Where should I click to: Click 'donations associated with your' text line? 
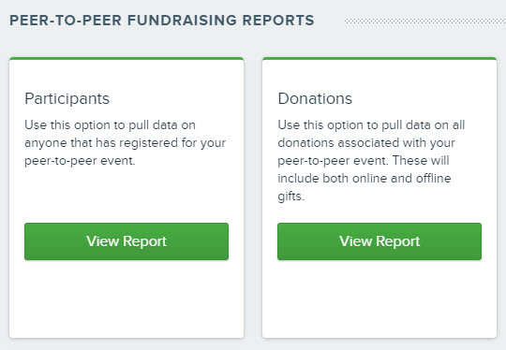(366, 143)
